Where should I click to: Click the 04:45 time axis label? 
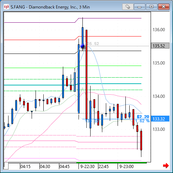[64, 167]
